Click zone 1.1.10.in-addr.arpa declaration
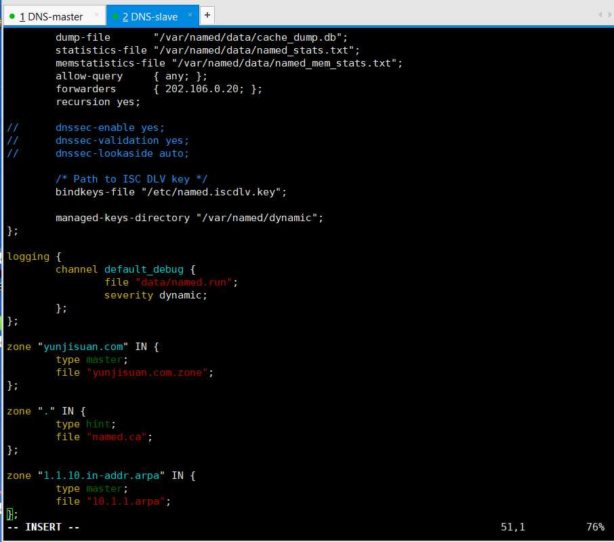The width and height of the screenshot is (614, 542). point(101,476)
